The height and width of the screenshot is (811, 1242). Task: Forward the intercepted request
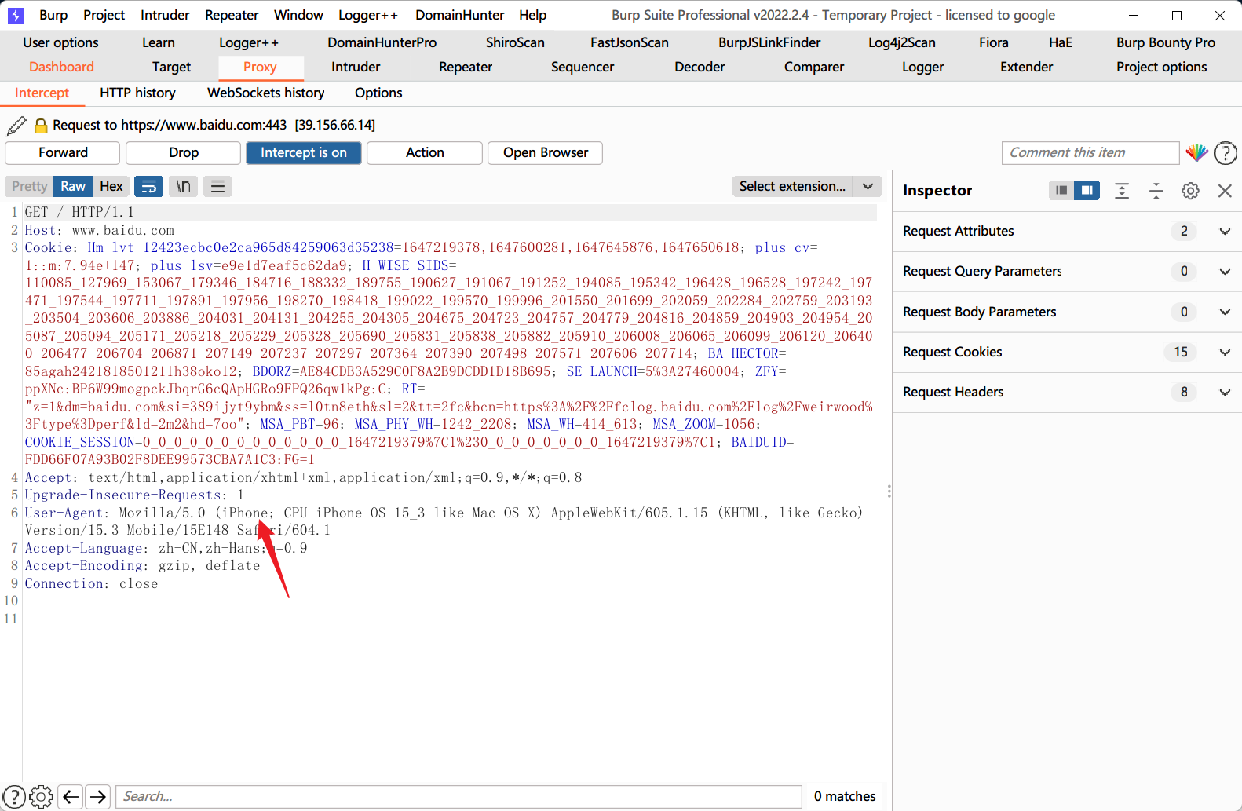click(63, 152)
